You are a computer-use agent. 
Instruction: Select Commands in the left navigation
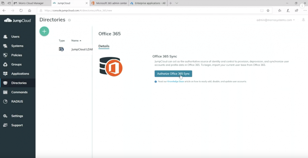coord(19,92)
